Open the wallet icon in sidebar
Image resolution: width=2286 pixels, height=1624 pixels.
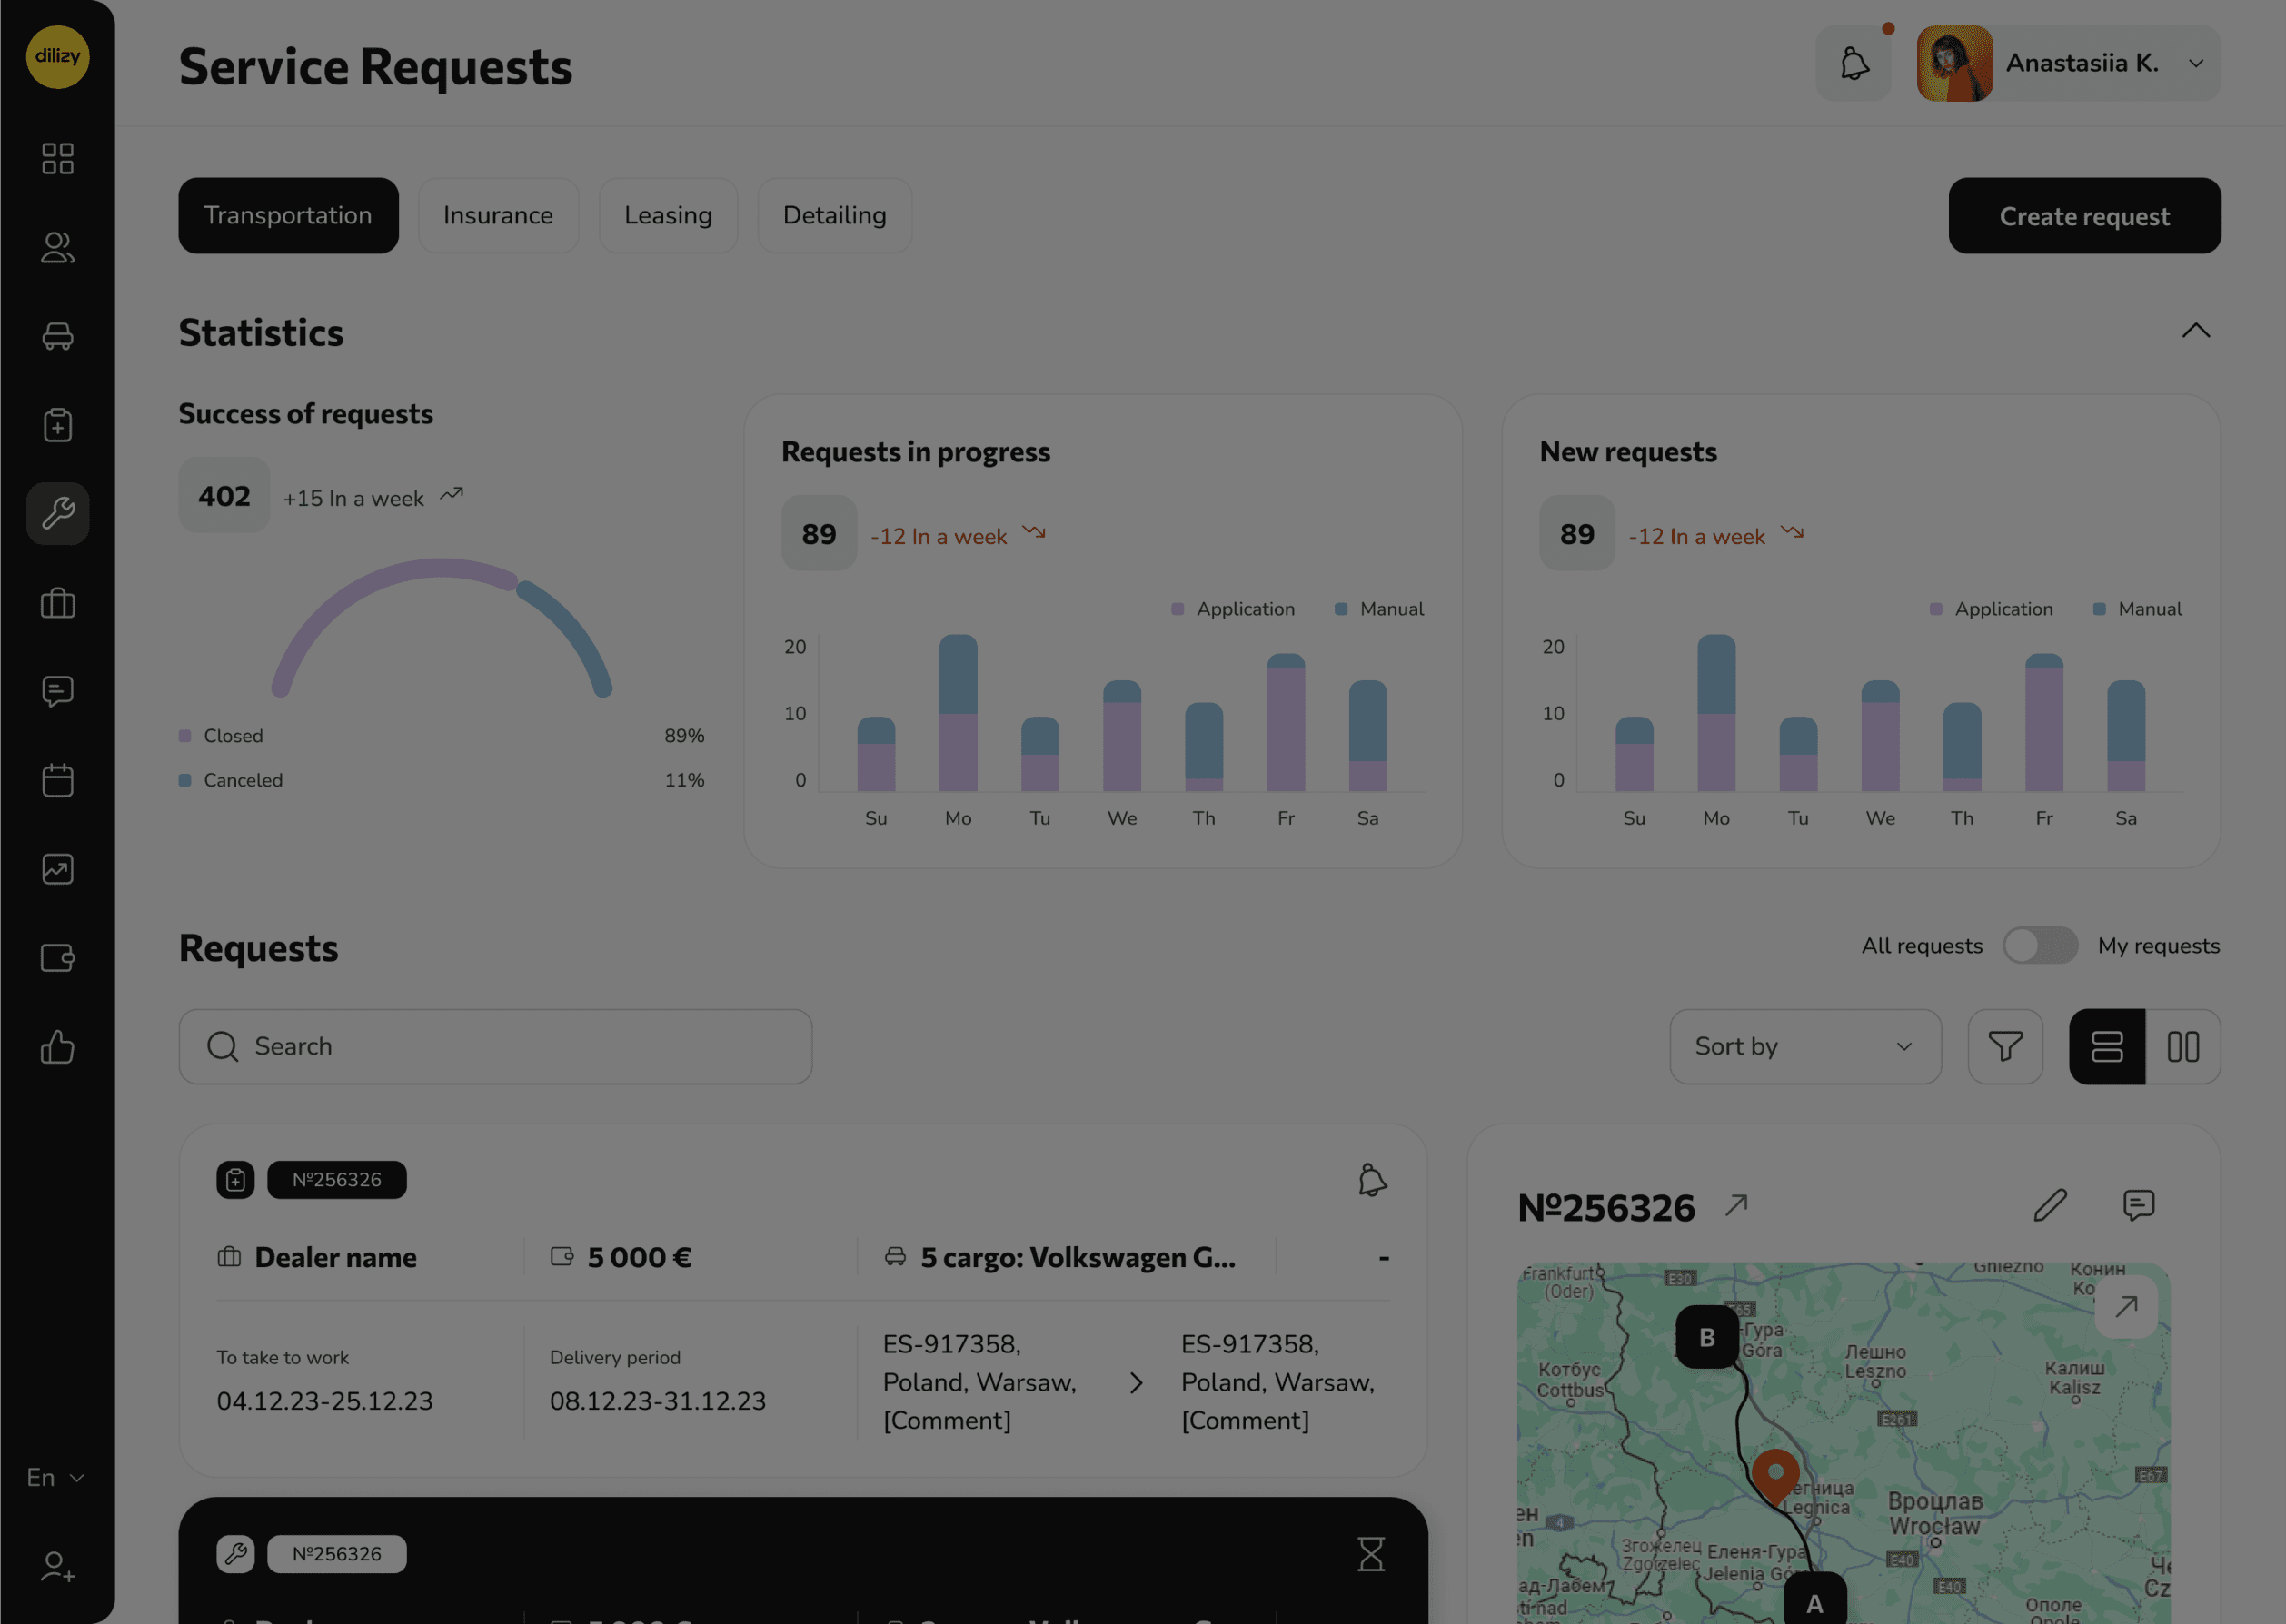[58, 958]
